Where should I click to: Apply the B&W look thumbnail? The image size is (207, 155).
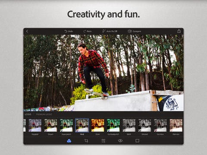129,125
